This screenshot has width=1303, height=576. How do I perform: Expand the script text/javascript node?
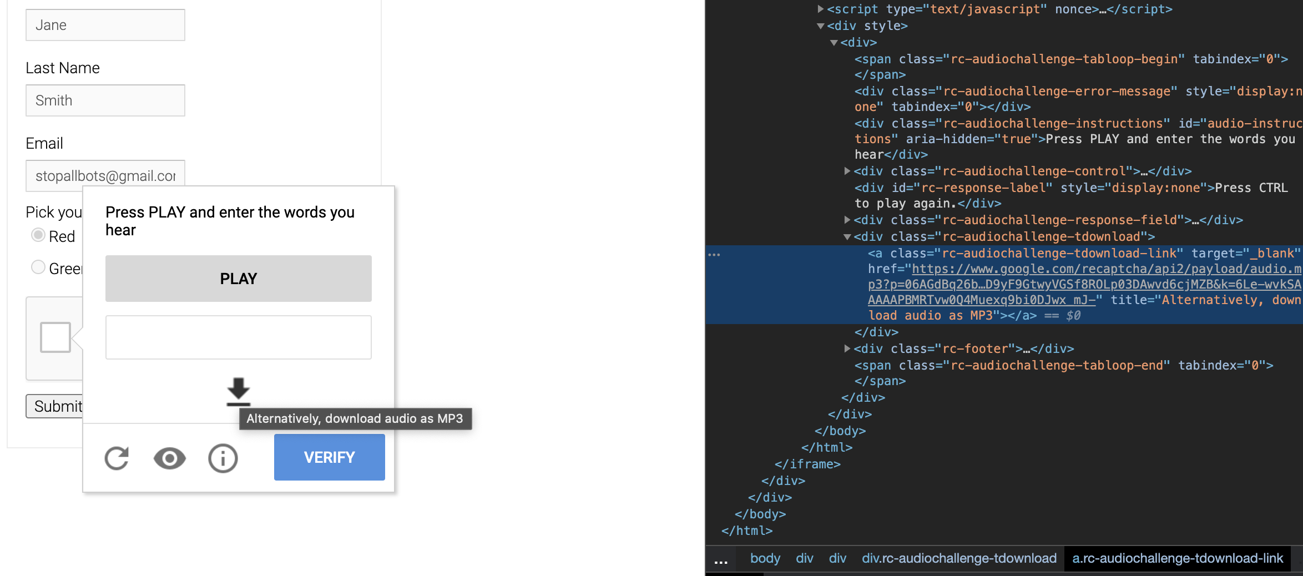pyautogui.click(x=821, y=9)
